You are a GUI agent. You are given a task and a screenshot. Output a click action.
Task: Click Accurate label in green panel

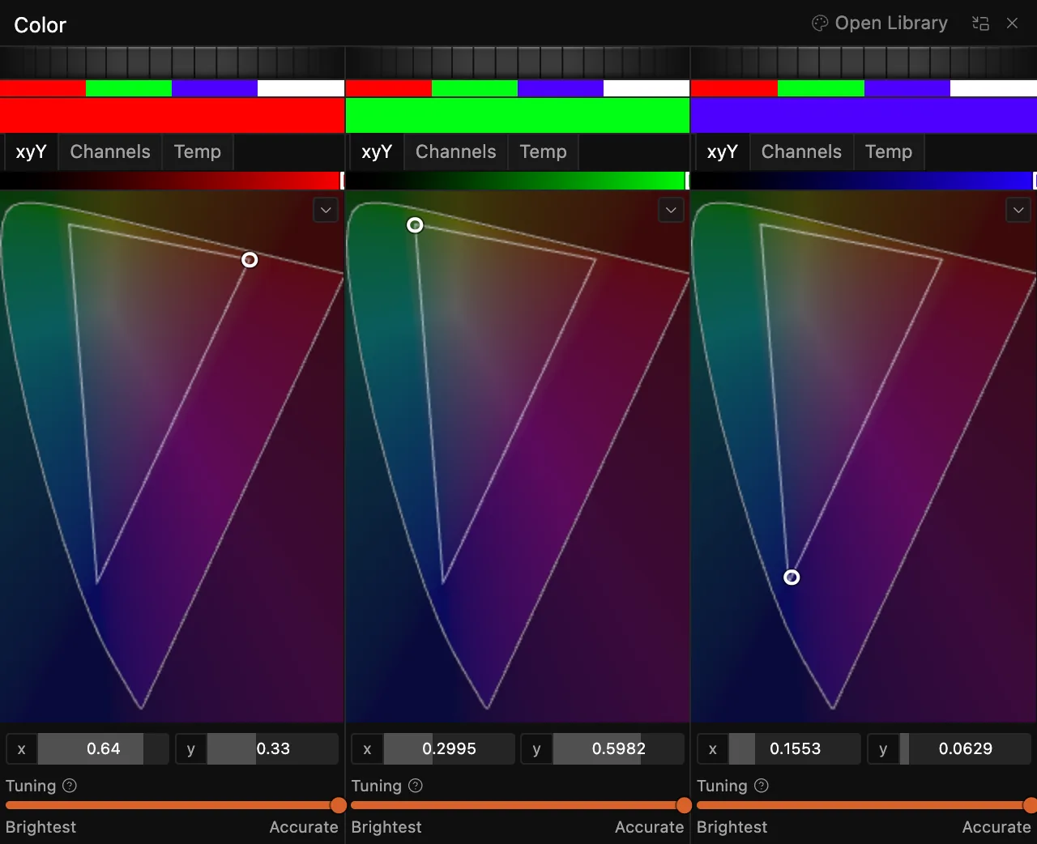tap(649, 827)
